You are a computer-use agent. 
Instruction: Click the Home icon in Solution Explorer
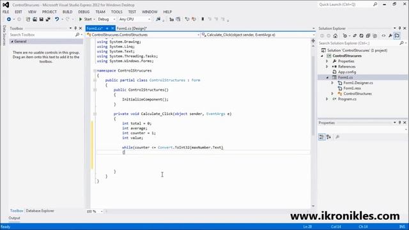coord(335,36)
